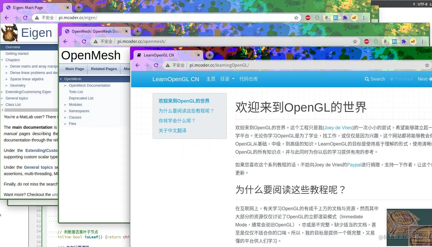Expand the Extending/Customizing Eigen arrow
The height and width of the screenshot is (247, 432).
click(2, 92)
